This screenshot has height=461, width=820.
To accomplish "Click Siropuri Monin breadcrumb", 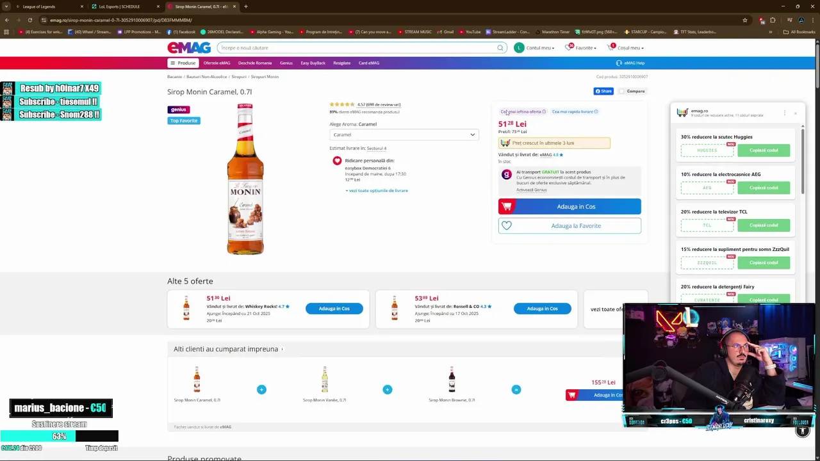I will point(265,77).
